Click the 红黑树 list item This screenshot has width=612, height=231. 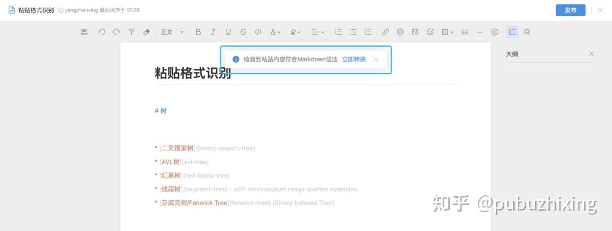(192, 175)
